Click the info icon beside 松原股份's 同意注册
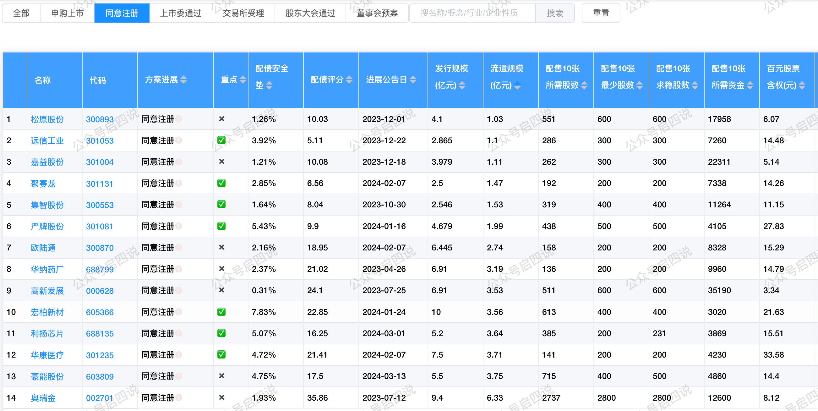 pos(179,119)
